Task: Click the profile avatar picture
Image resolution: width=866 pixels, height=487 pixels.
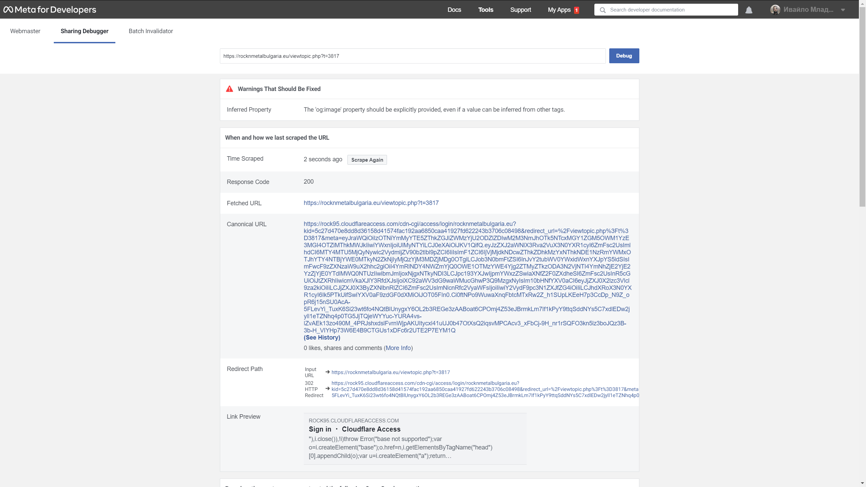Action: 776,9
